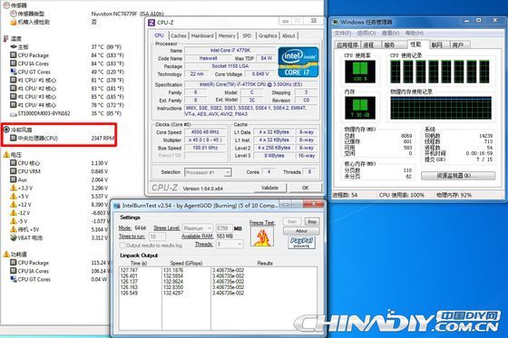Click the ST1000DM003 hard drive icon
Screen dimensions: 508x338
(x=14, y=113)
